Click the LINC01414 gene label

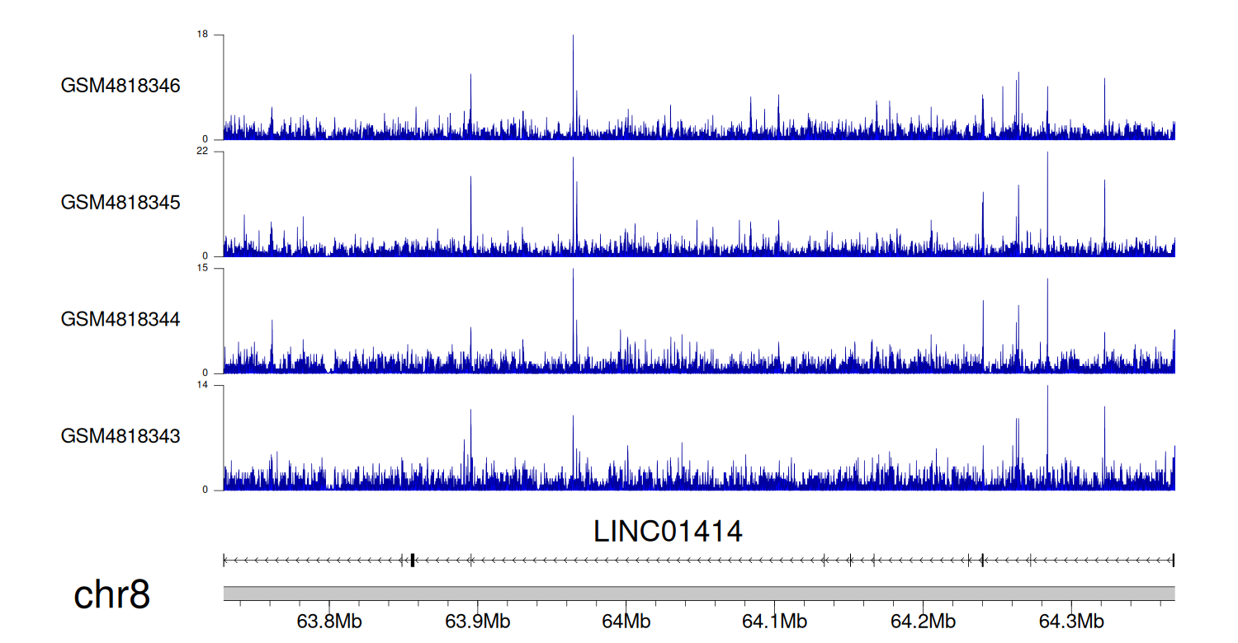point(668,532)
